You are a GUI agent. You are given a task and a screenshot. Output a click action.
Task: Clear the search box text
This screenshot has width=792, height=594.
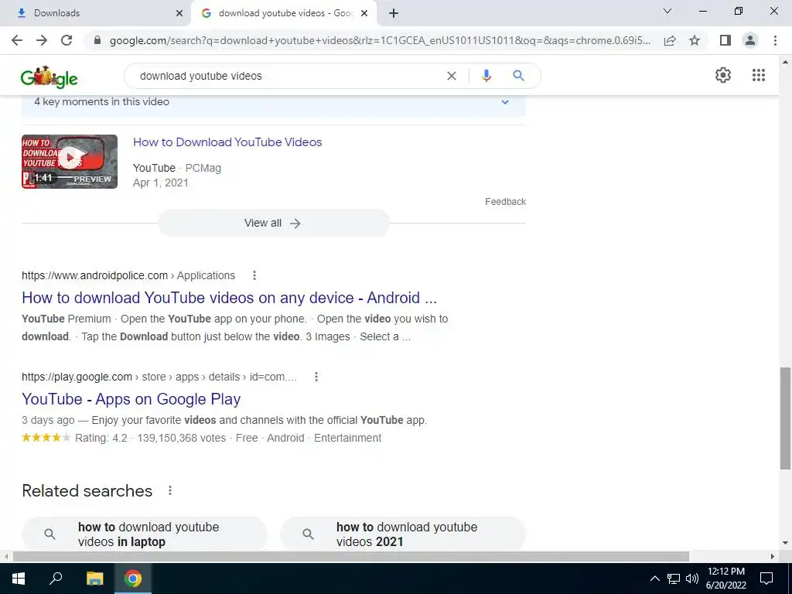tap(452, 76)
